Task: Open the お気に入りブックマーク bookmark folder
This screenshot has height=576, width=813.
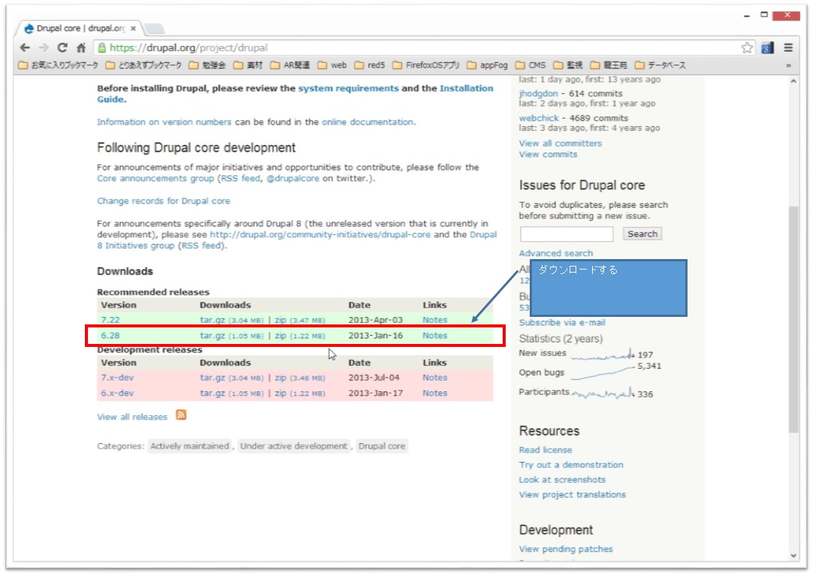Action: pos(58,65)
